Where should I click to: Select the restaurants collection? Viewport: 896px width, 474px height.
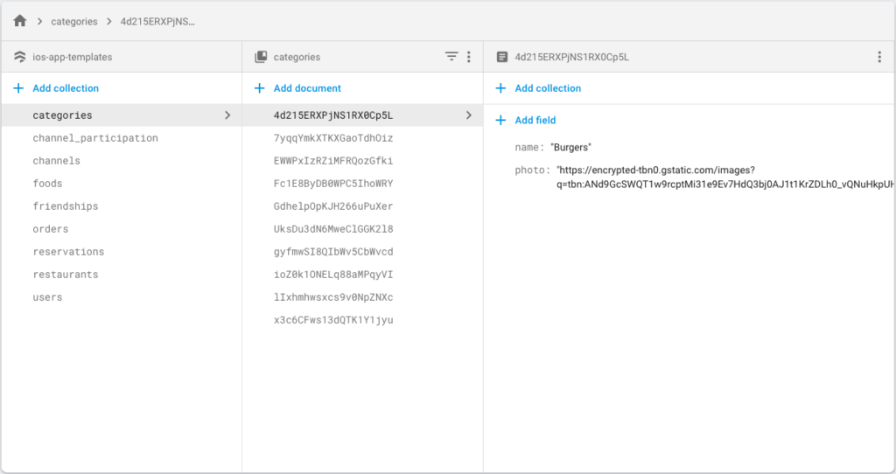coord(66,275)
